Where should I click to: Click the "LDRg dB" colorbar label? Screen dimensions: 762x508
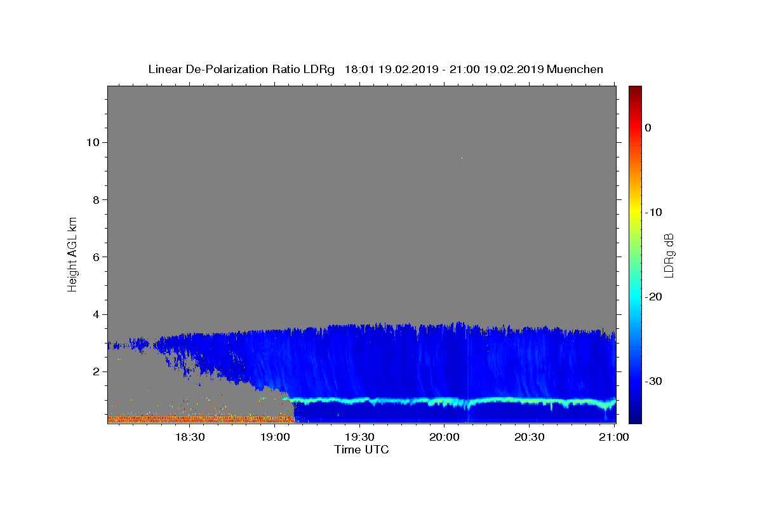tap(669, 255)
